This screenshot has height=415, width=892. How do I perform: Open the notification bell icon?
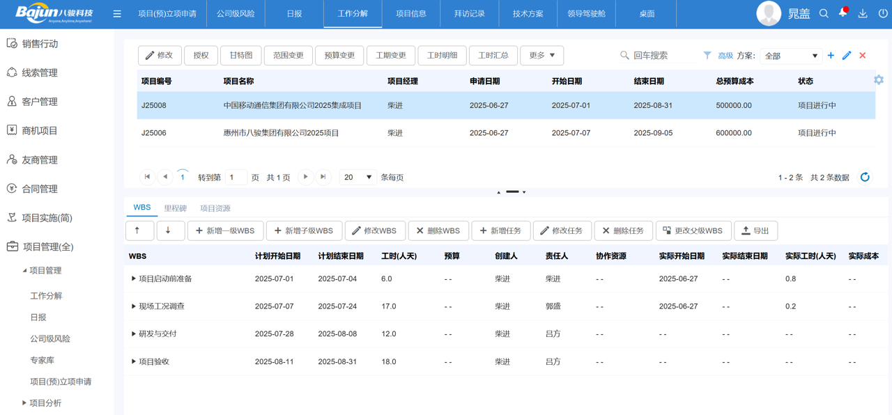(x=843, y=13)
